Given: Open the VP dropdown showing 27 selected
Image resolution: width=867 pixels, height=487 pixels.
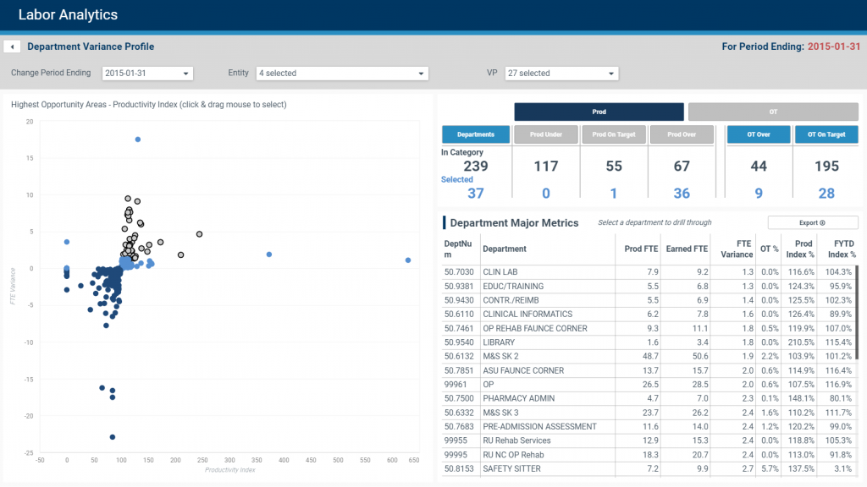Looking at the screenshot, I should 561,74.
